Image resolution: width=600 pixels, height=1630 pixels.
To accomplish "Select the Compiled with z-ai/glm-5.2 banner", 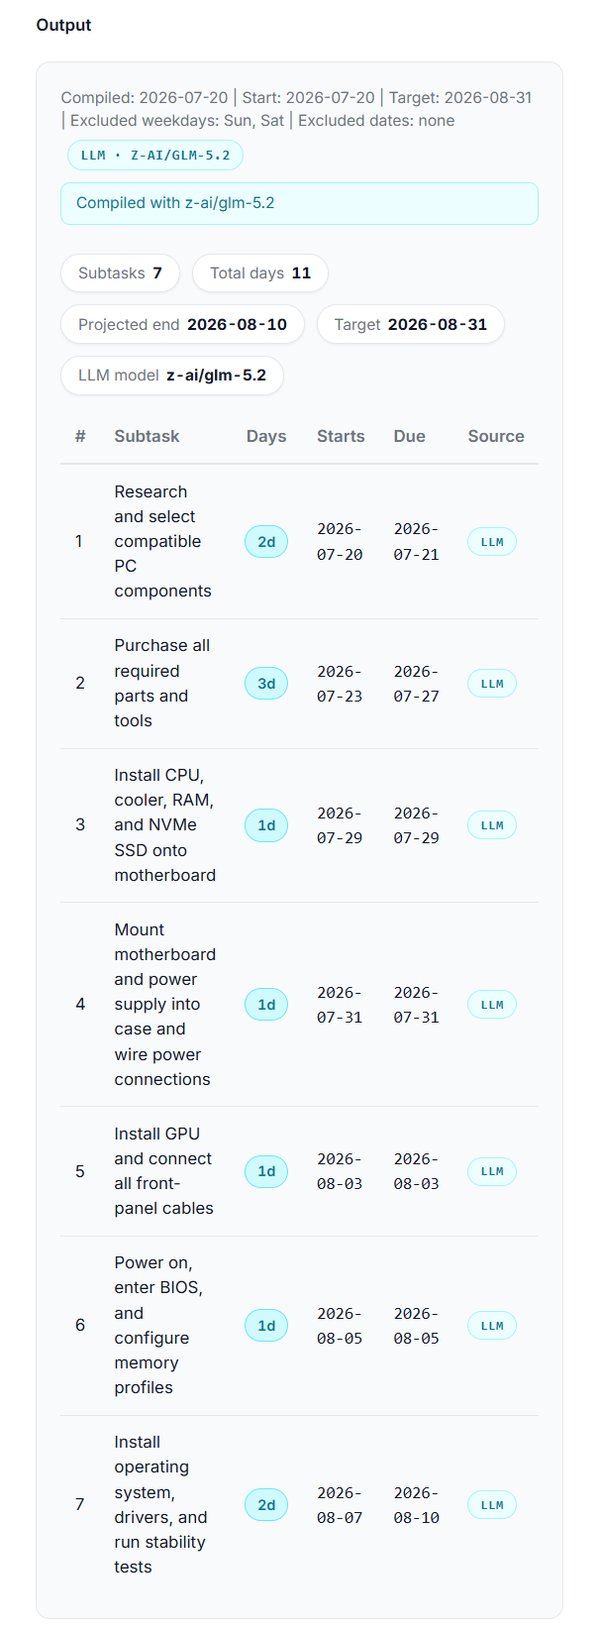I will pos(299,203).
